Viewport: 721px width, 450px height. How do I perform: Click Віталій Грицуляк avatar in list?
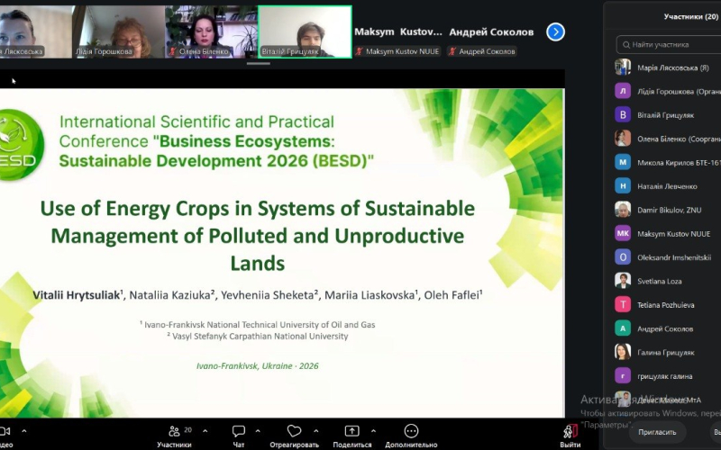pos(623,115)
